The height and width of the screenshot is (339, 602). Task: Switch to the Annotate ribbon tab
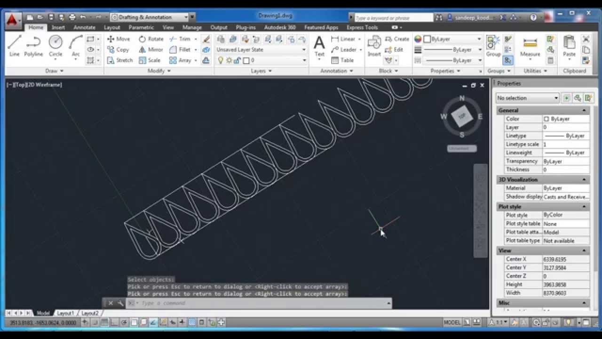click(84, 27)
